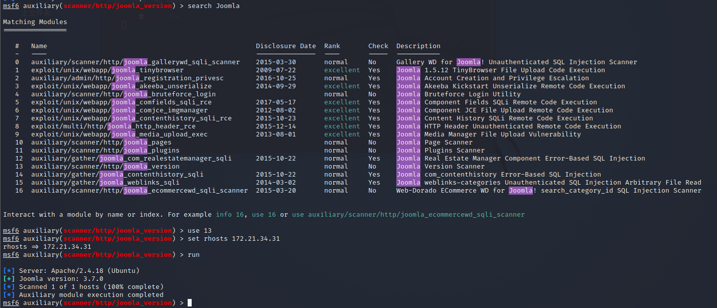The image size is (717, 308).
Task: Select Joomla HTTP Header Unauthenticated RCE description
Action: tap(509, 126)
